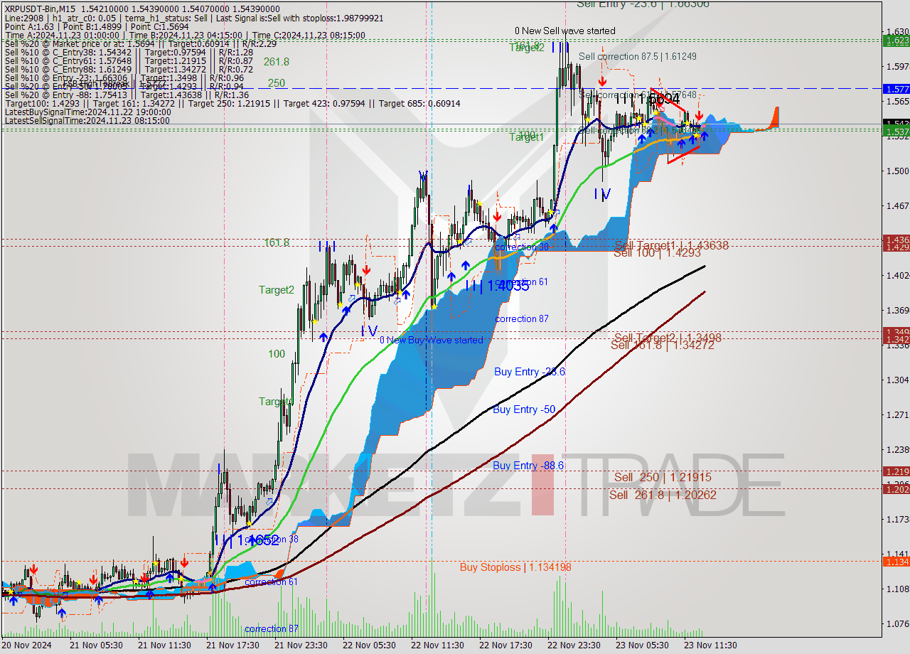Screen dimensions: 910x654
Task: Click the blue 1.577 price tag on the axis
Action: pyautogui.click(x=896, y=89)
